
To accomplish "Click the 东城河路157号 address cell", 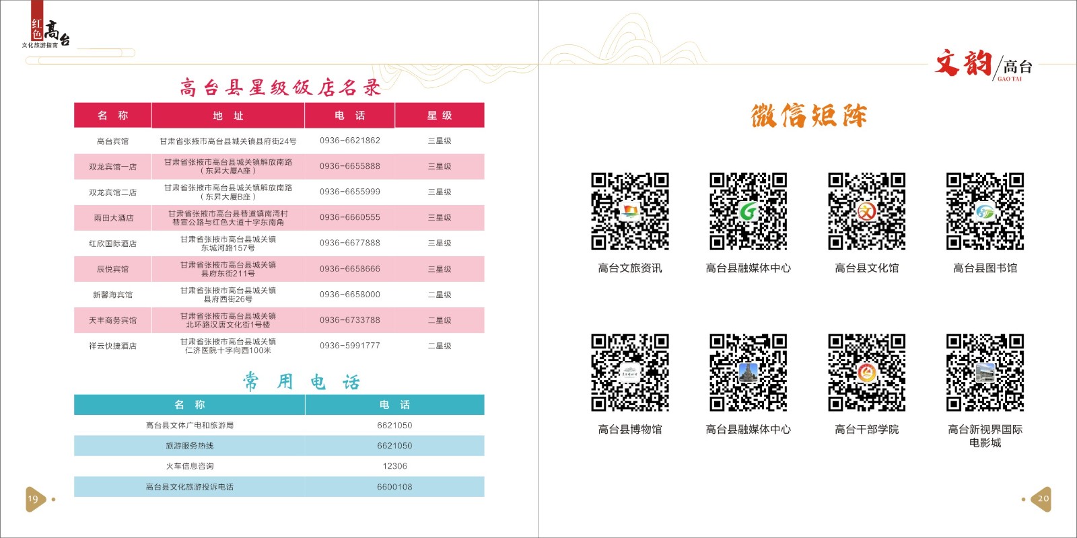I will 228,243.
